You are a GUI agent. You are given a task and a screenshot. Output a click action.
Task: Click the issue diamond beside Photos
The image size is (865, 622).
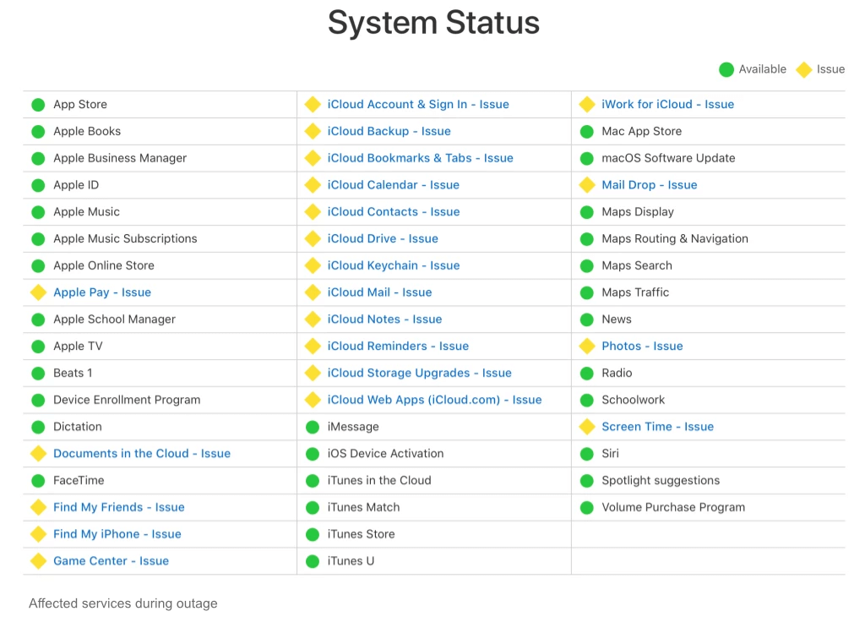pos(587,346)
